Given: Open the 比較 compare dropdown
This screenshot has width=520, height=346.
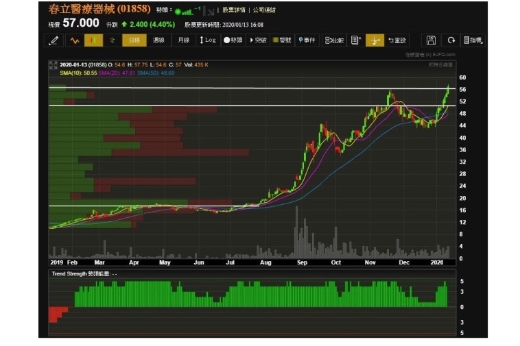Looking at the screenshot, I should pyautogui.click(x=334, y=40).
